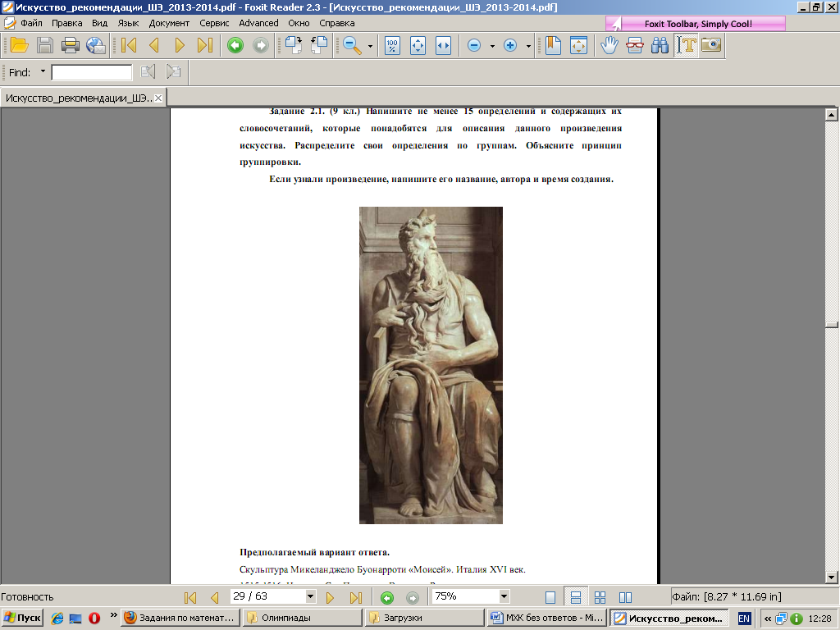This screenshot has width=840, height=630.
Task: Switch to МХК без ответов taskbar window
Action: coord(547,618)
